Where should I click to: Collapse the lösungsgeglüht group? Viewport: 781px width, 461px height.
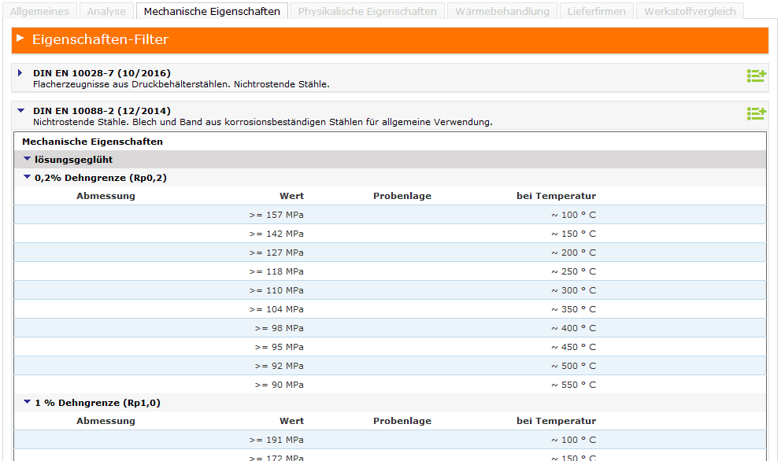28,159
